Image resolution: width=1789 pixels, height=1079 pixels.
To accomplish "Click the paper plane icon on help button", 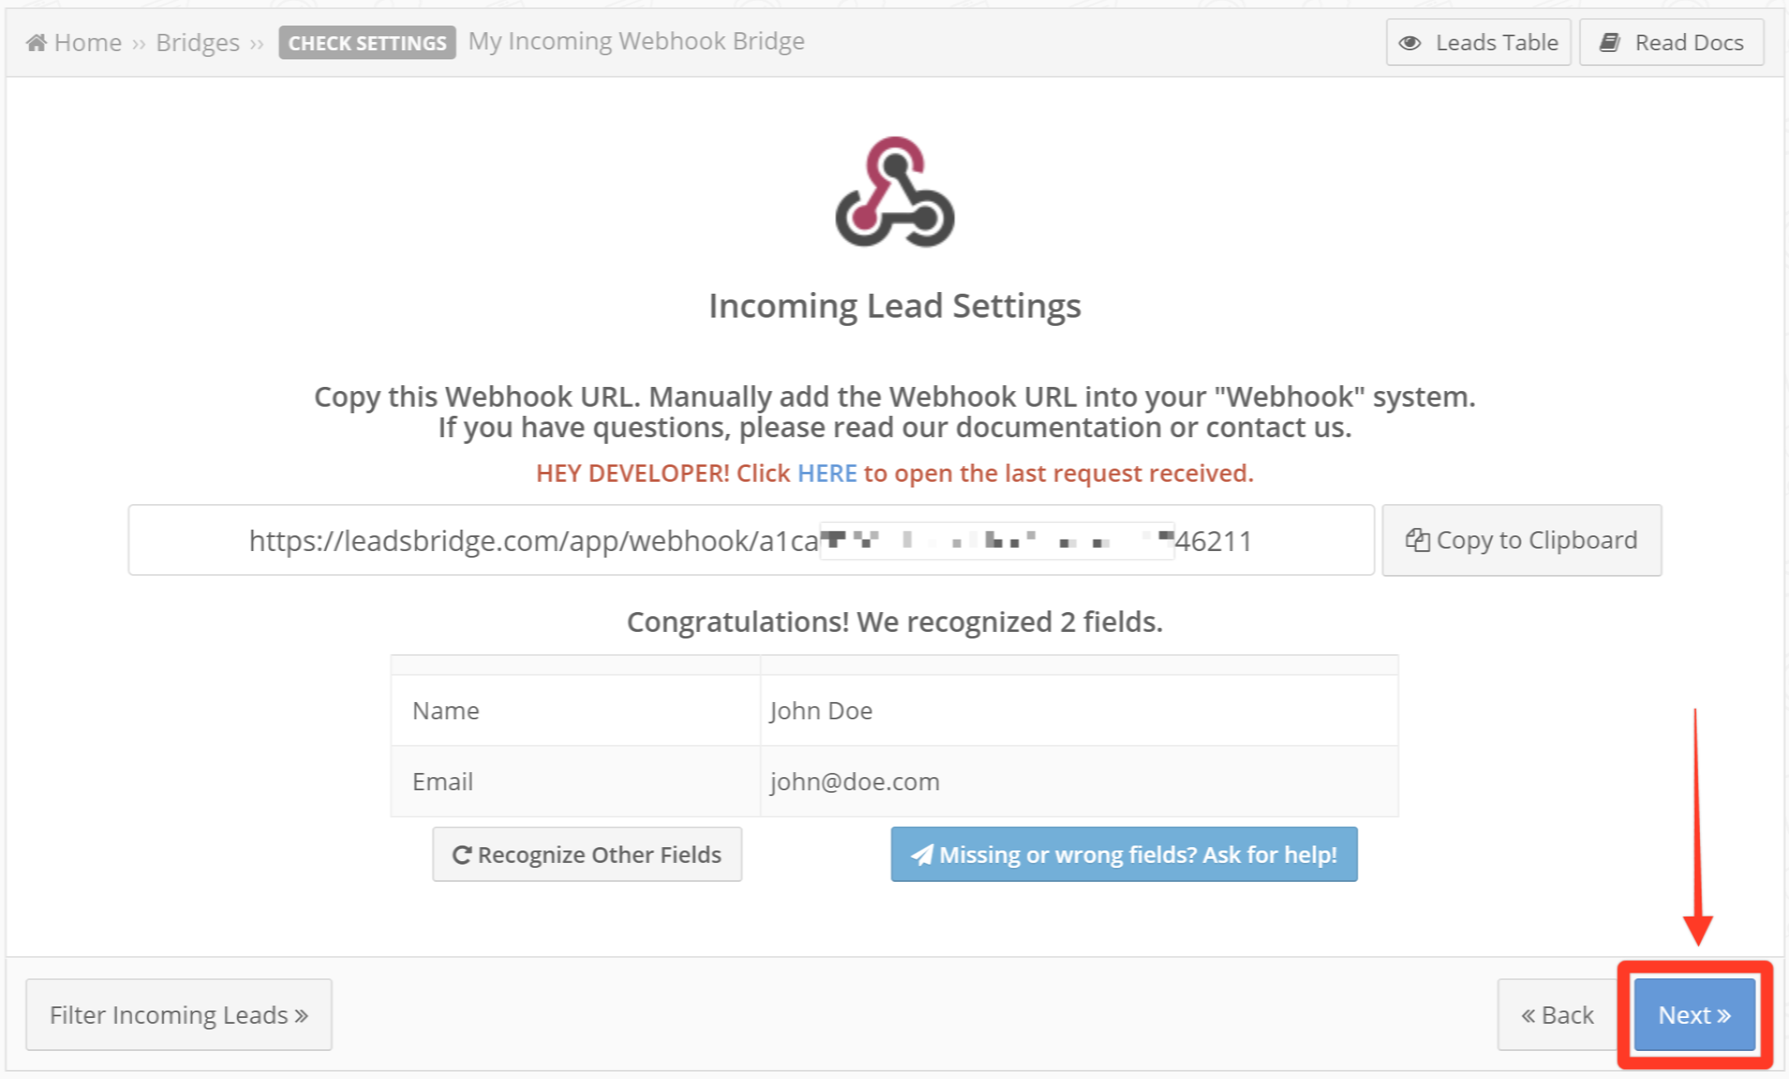I will point(922,855).
